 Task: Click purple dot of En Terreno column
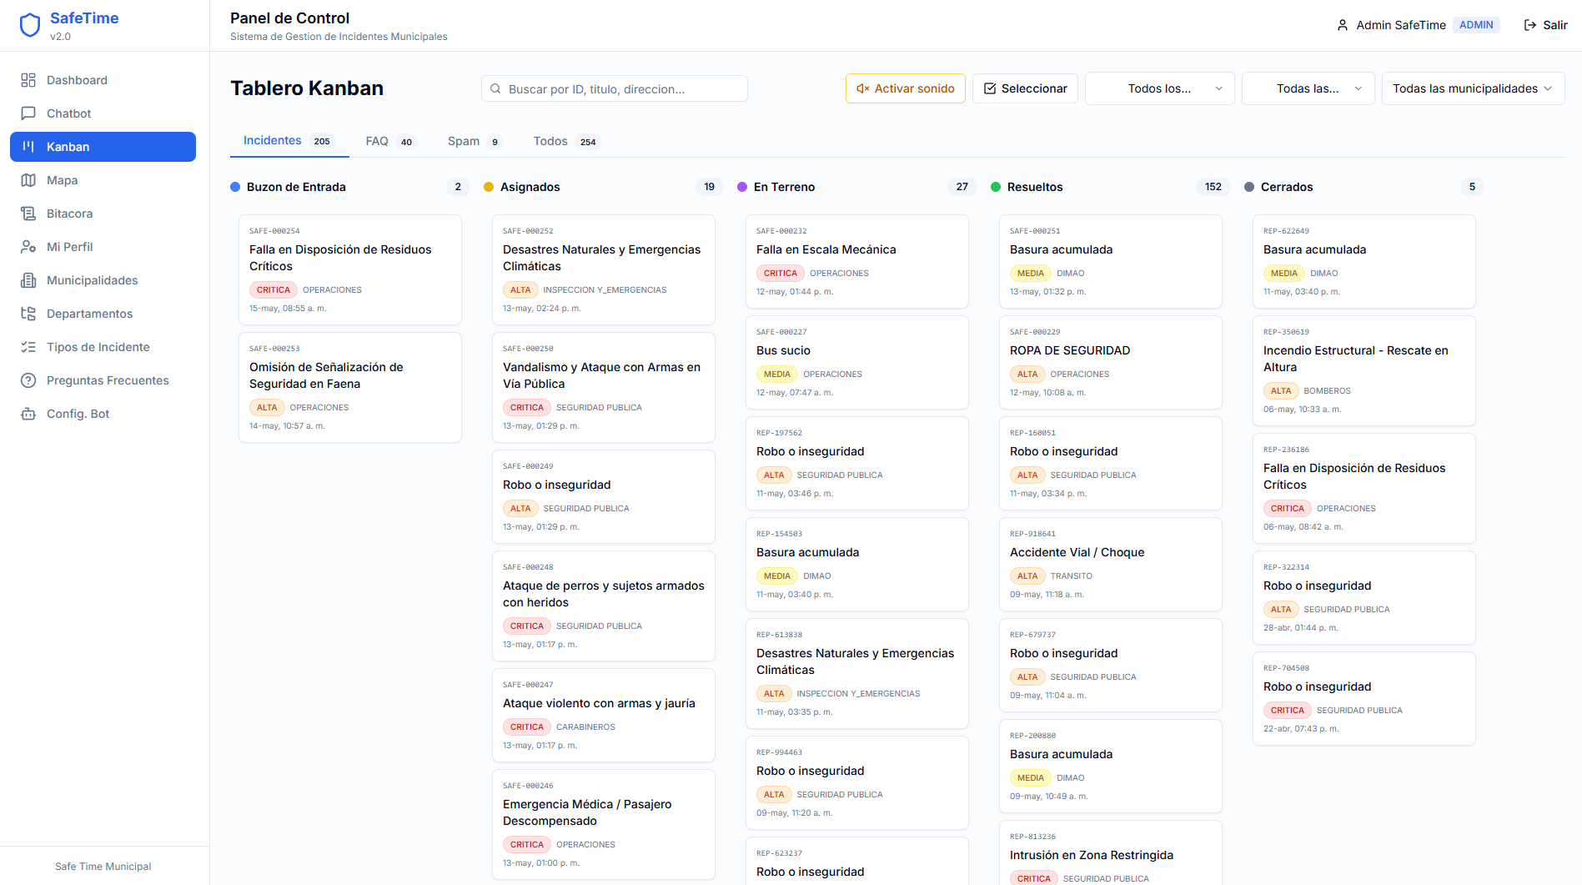pos(742,187)
